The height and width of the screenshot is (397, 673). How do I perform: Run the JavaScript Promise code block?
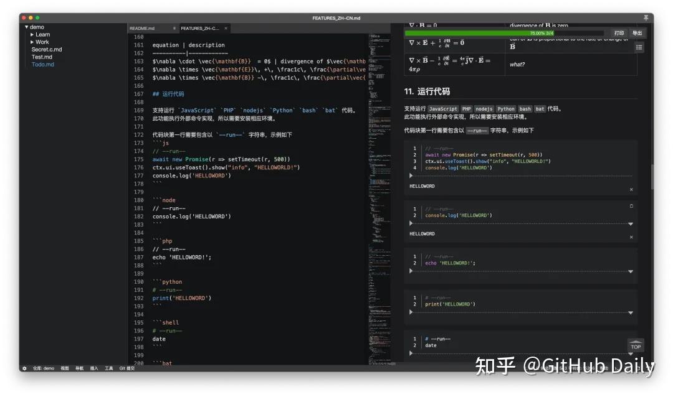(x=410, y=176)
